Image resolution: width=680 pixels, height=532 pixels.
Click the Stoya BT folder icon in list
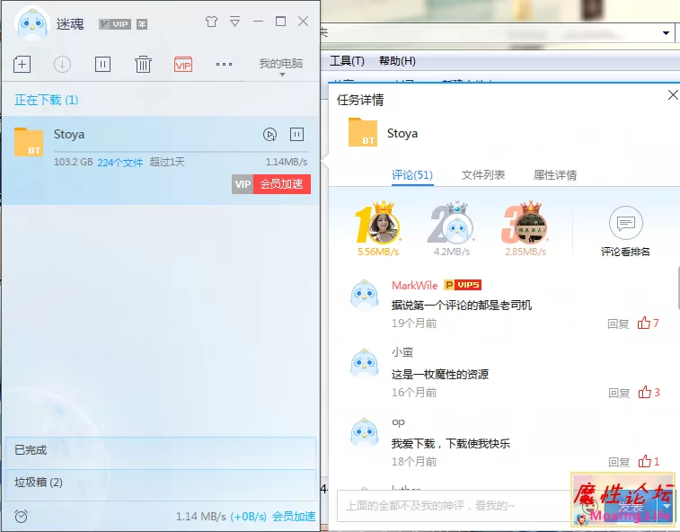pyautogui.click(x=29, y=141)
